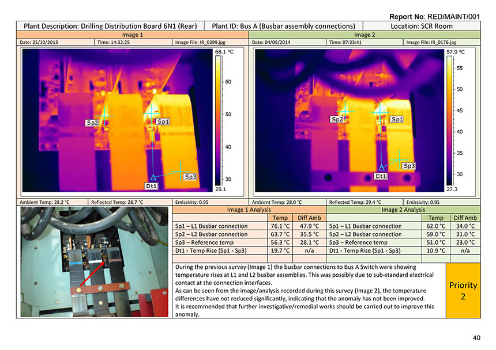Screen dimensions: 496x350
Task: Click the Image 2 Analysis heading
Action: [403, 210]
